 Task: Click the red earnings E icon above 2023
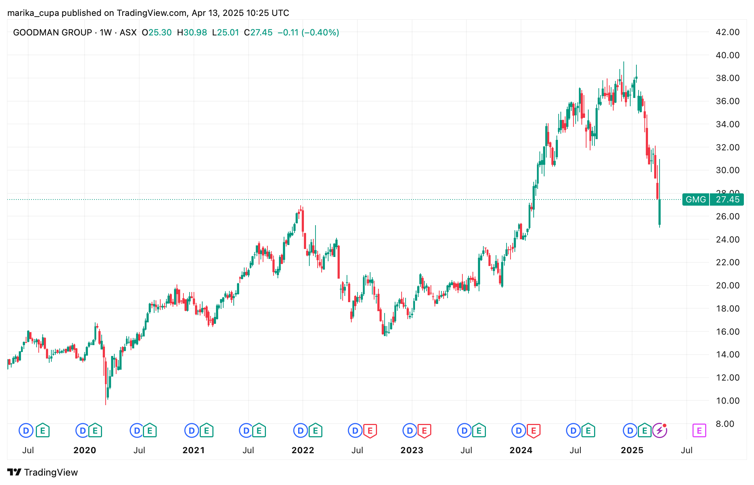pyautogui.click(x=424, y=430)
